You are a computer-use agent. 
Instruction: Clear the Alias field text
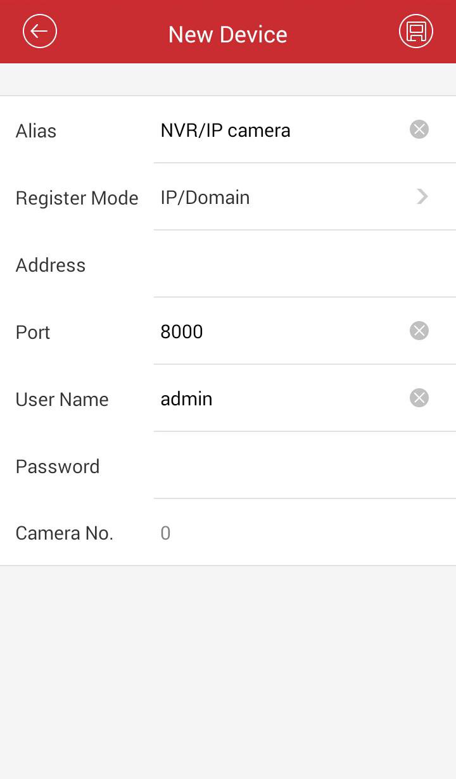coord(419,130)
